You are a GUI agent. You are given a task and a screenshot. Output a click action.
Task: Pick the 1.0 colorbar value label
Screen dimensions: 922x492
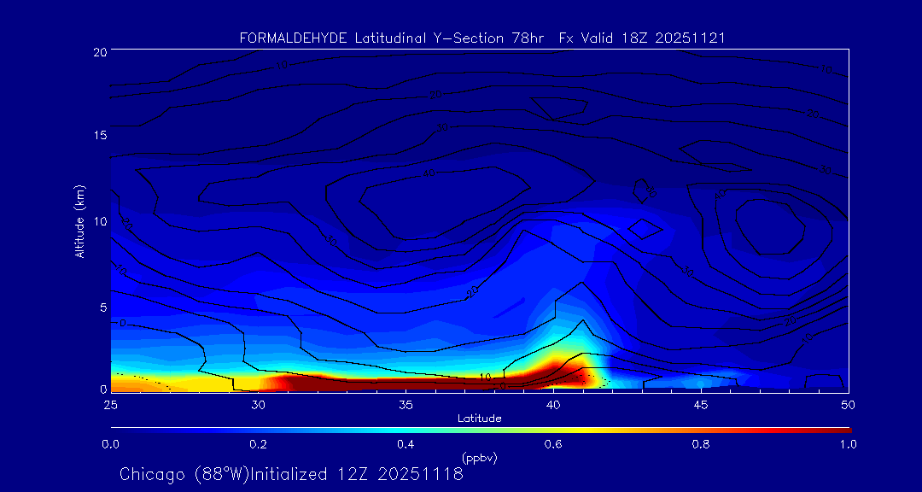click(x=848, y=444)
